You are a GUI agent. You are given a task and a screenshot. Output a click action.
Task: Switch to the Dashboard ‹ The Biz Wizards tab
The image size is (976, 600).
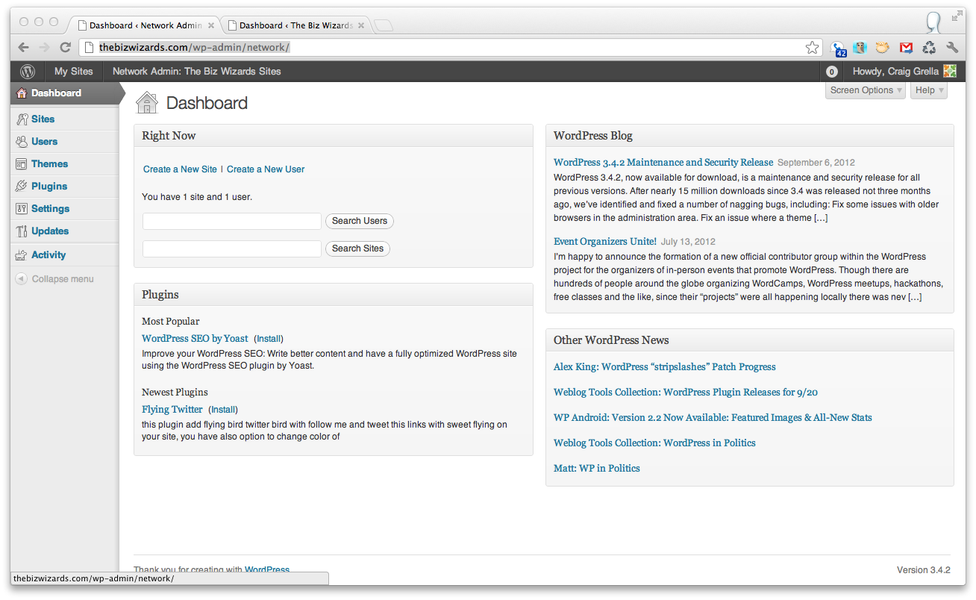tap(296, 25)
